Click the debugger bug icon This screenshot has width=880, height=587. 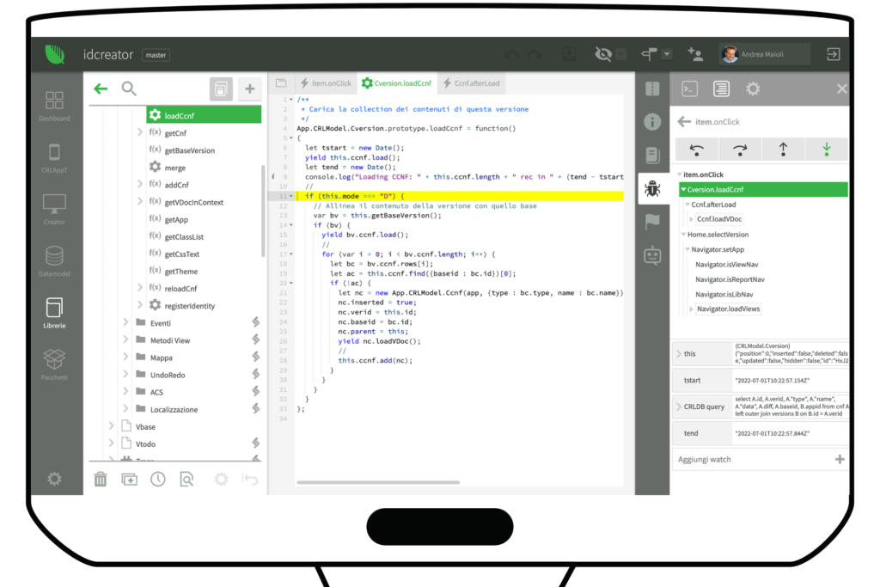point(652,188)
